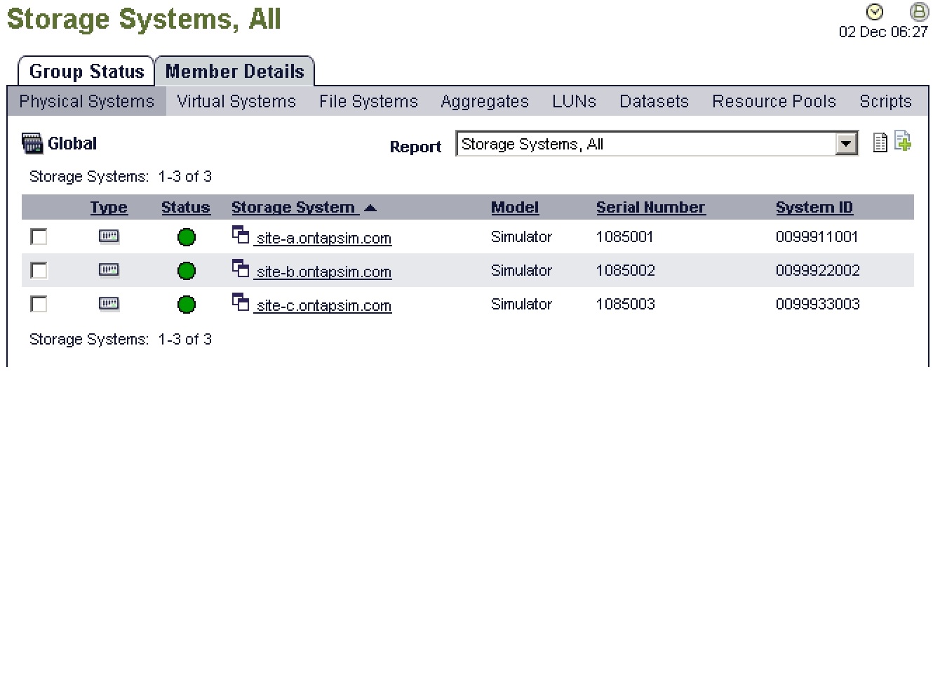Open the Report dropdown list

tap(847, 144)
